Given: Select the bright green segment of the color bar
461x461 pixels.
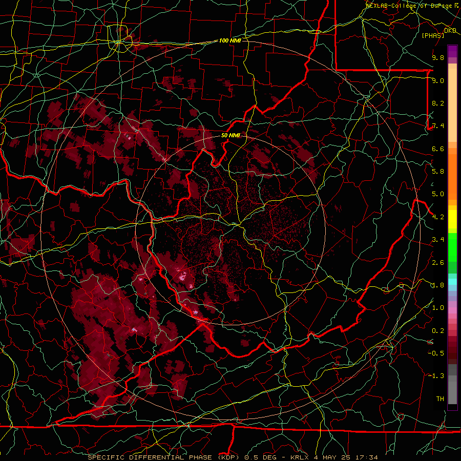Looking at the screenshot, I should (x=452, y=247).
